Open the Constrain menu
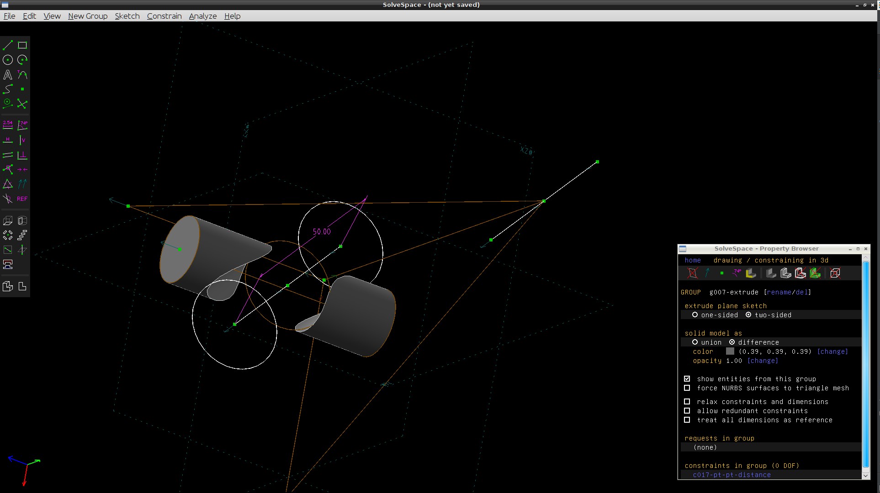Viewport: 880px width, 493px height. click(164, 16)
